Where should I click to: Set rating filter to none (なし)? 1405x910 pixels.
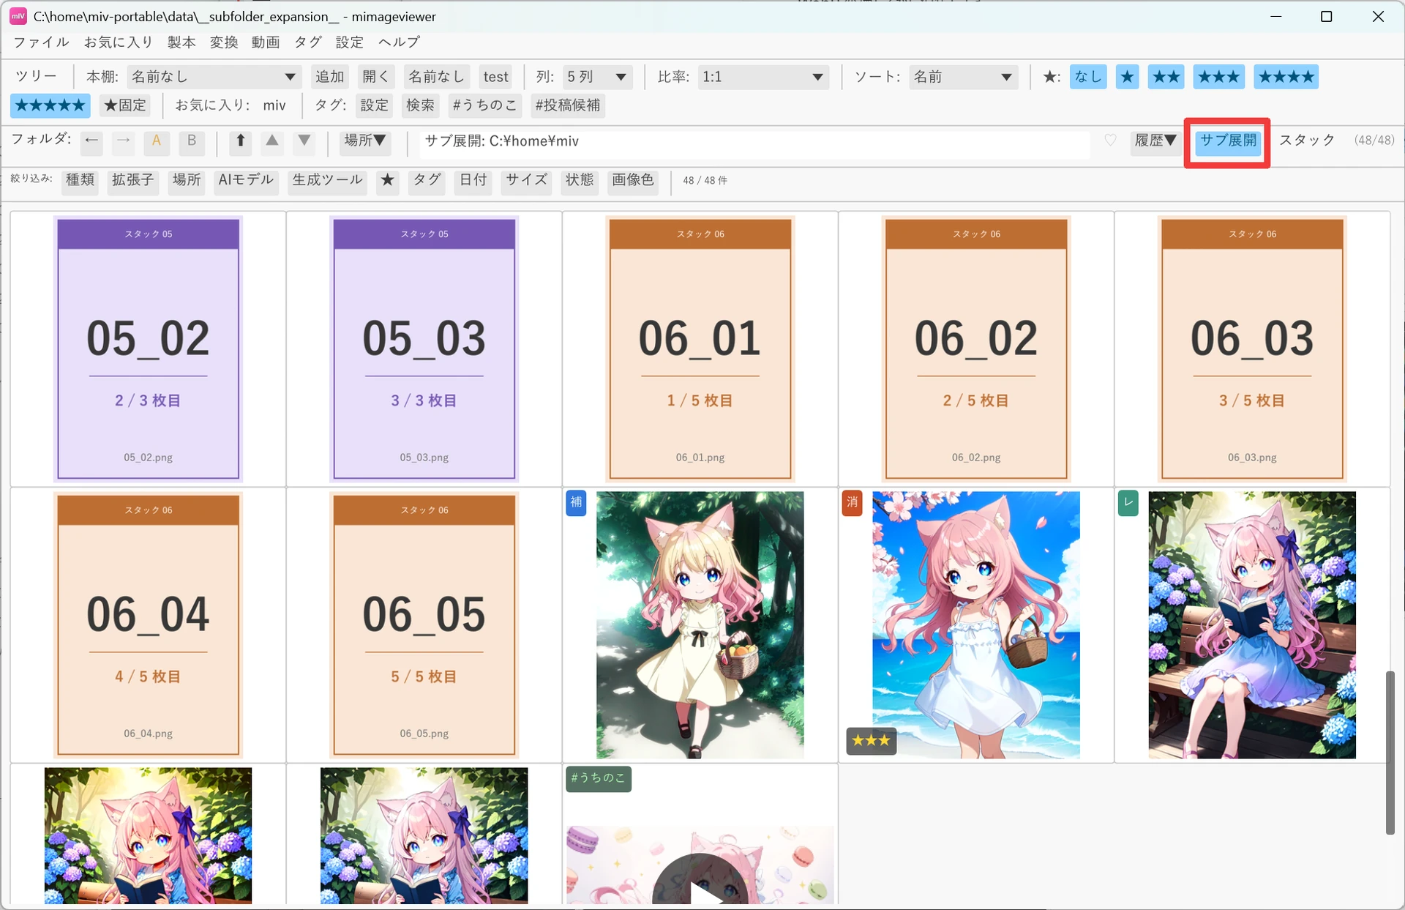[1088, 77]
